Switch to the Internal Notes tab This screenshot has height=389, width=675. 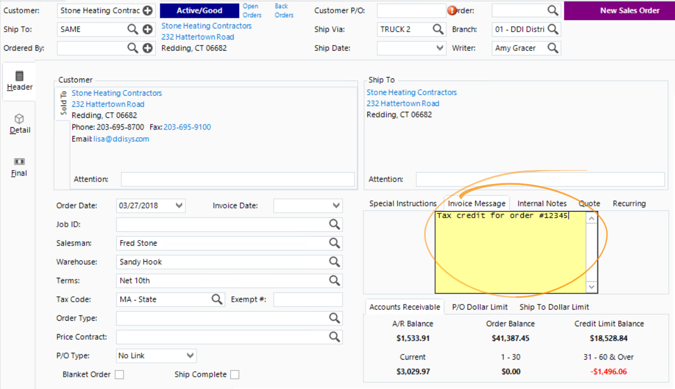point(541,203)
